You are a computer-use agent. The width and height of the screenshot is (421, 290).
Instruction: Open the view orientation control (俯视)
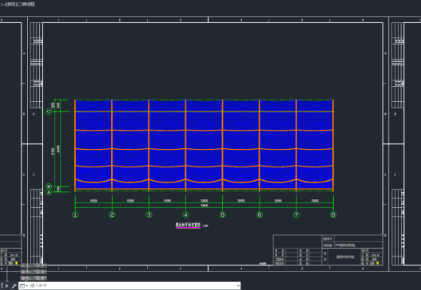point(10,4)
